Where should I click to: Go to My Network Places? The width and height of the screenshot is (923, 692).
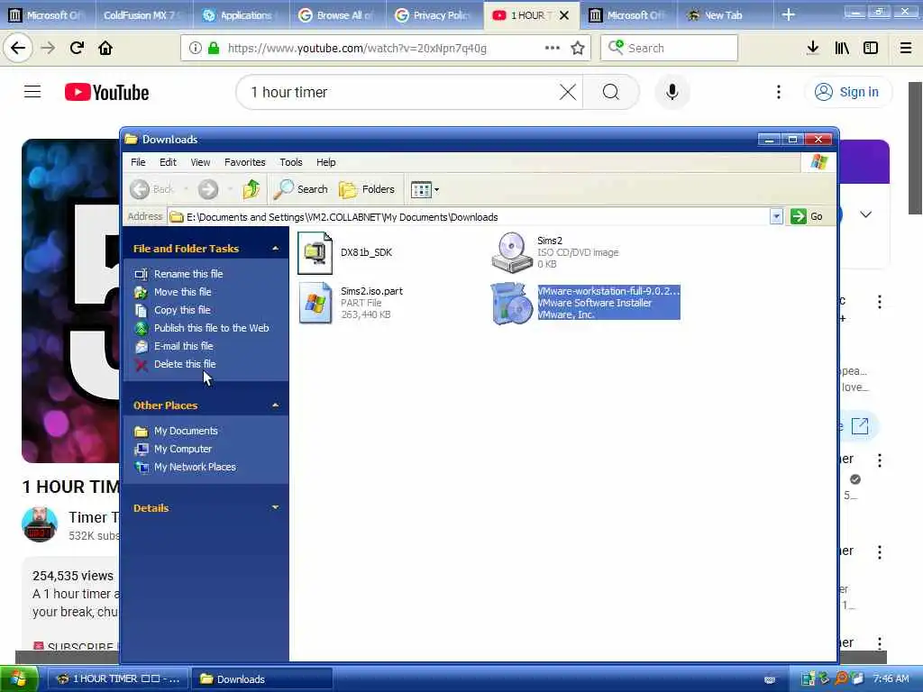click(195, 468)
